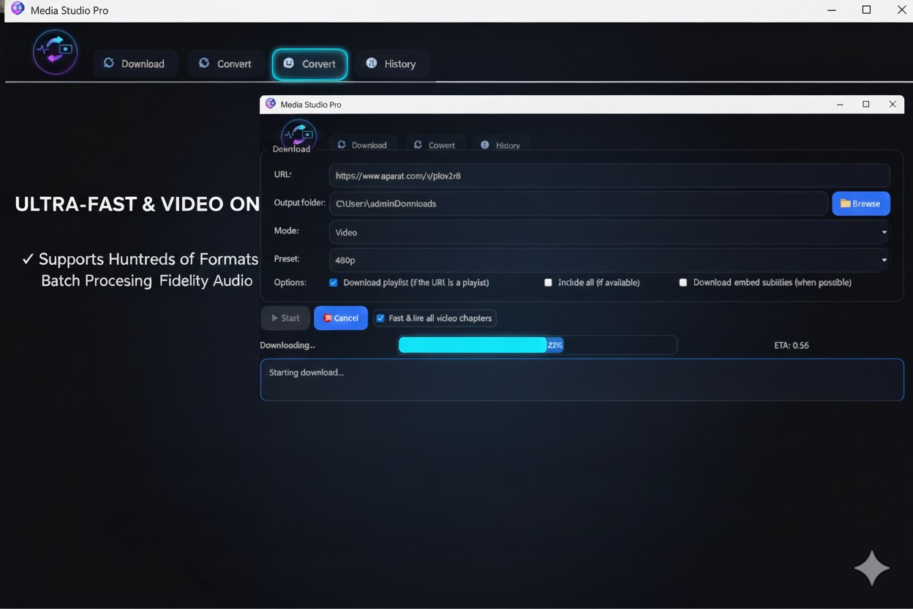Expand the Mode dropdown arrow
Viewport: 913px width, 609px height.
click(x=883, y=232)
